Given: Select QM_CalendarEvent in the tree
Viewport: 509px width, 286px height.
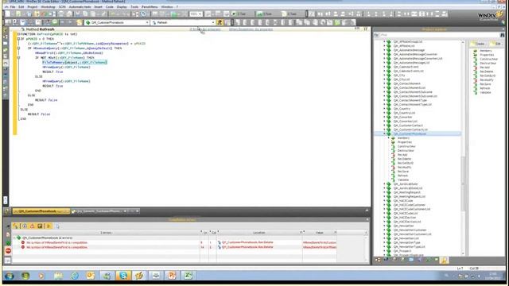Looking at the screenshot, I should [406, 67].
